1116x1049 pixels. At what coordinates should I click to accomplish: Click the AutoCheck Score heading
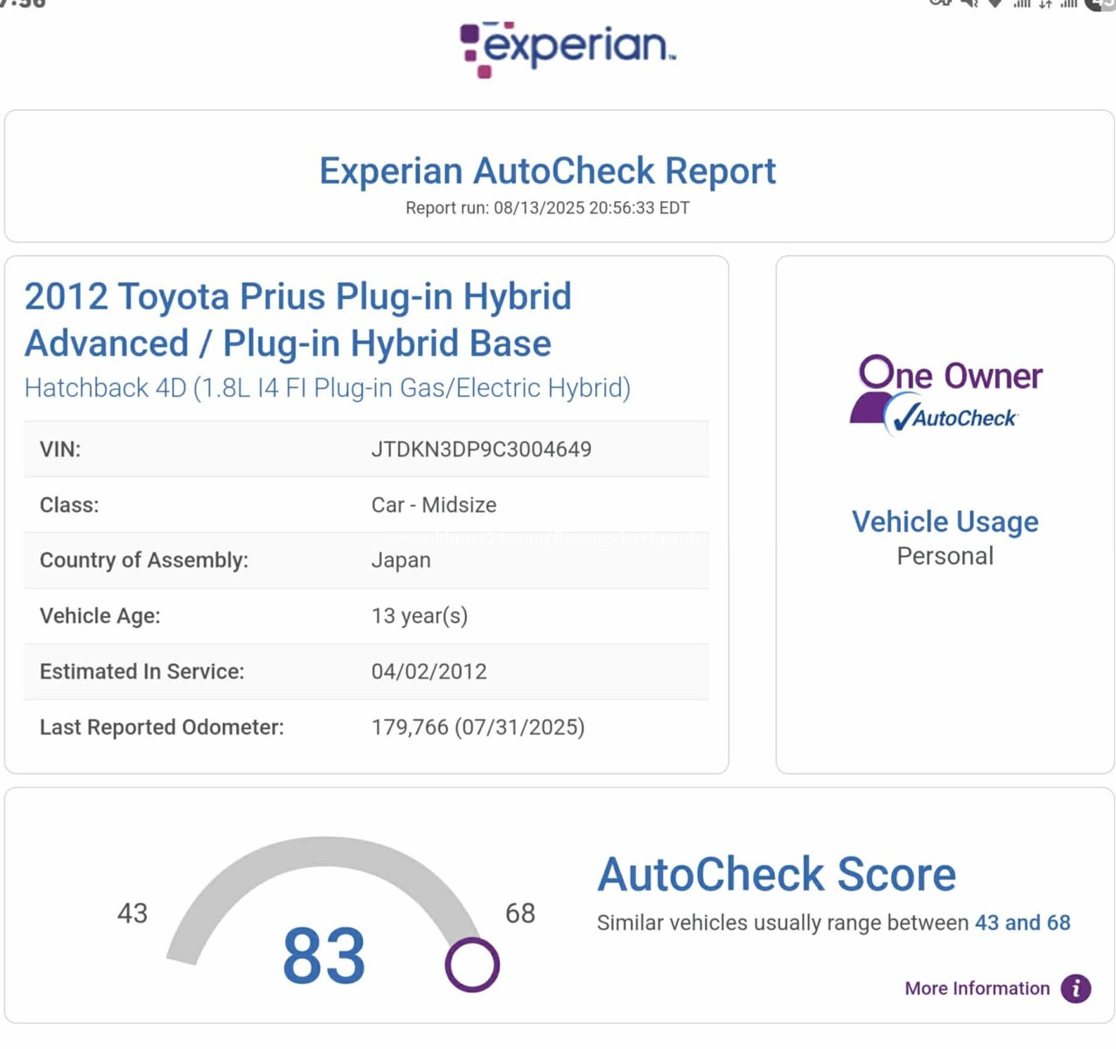[x=777, y=874]
